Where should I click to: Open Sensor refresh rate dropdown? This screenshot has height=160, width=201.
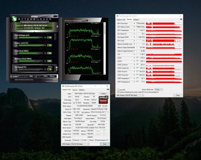pyautogui.click(x=159, y=89)
